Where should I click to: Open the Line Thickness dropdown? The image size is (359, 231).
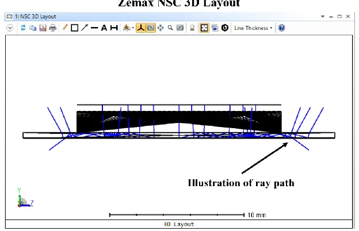(253, 28)
